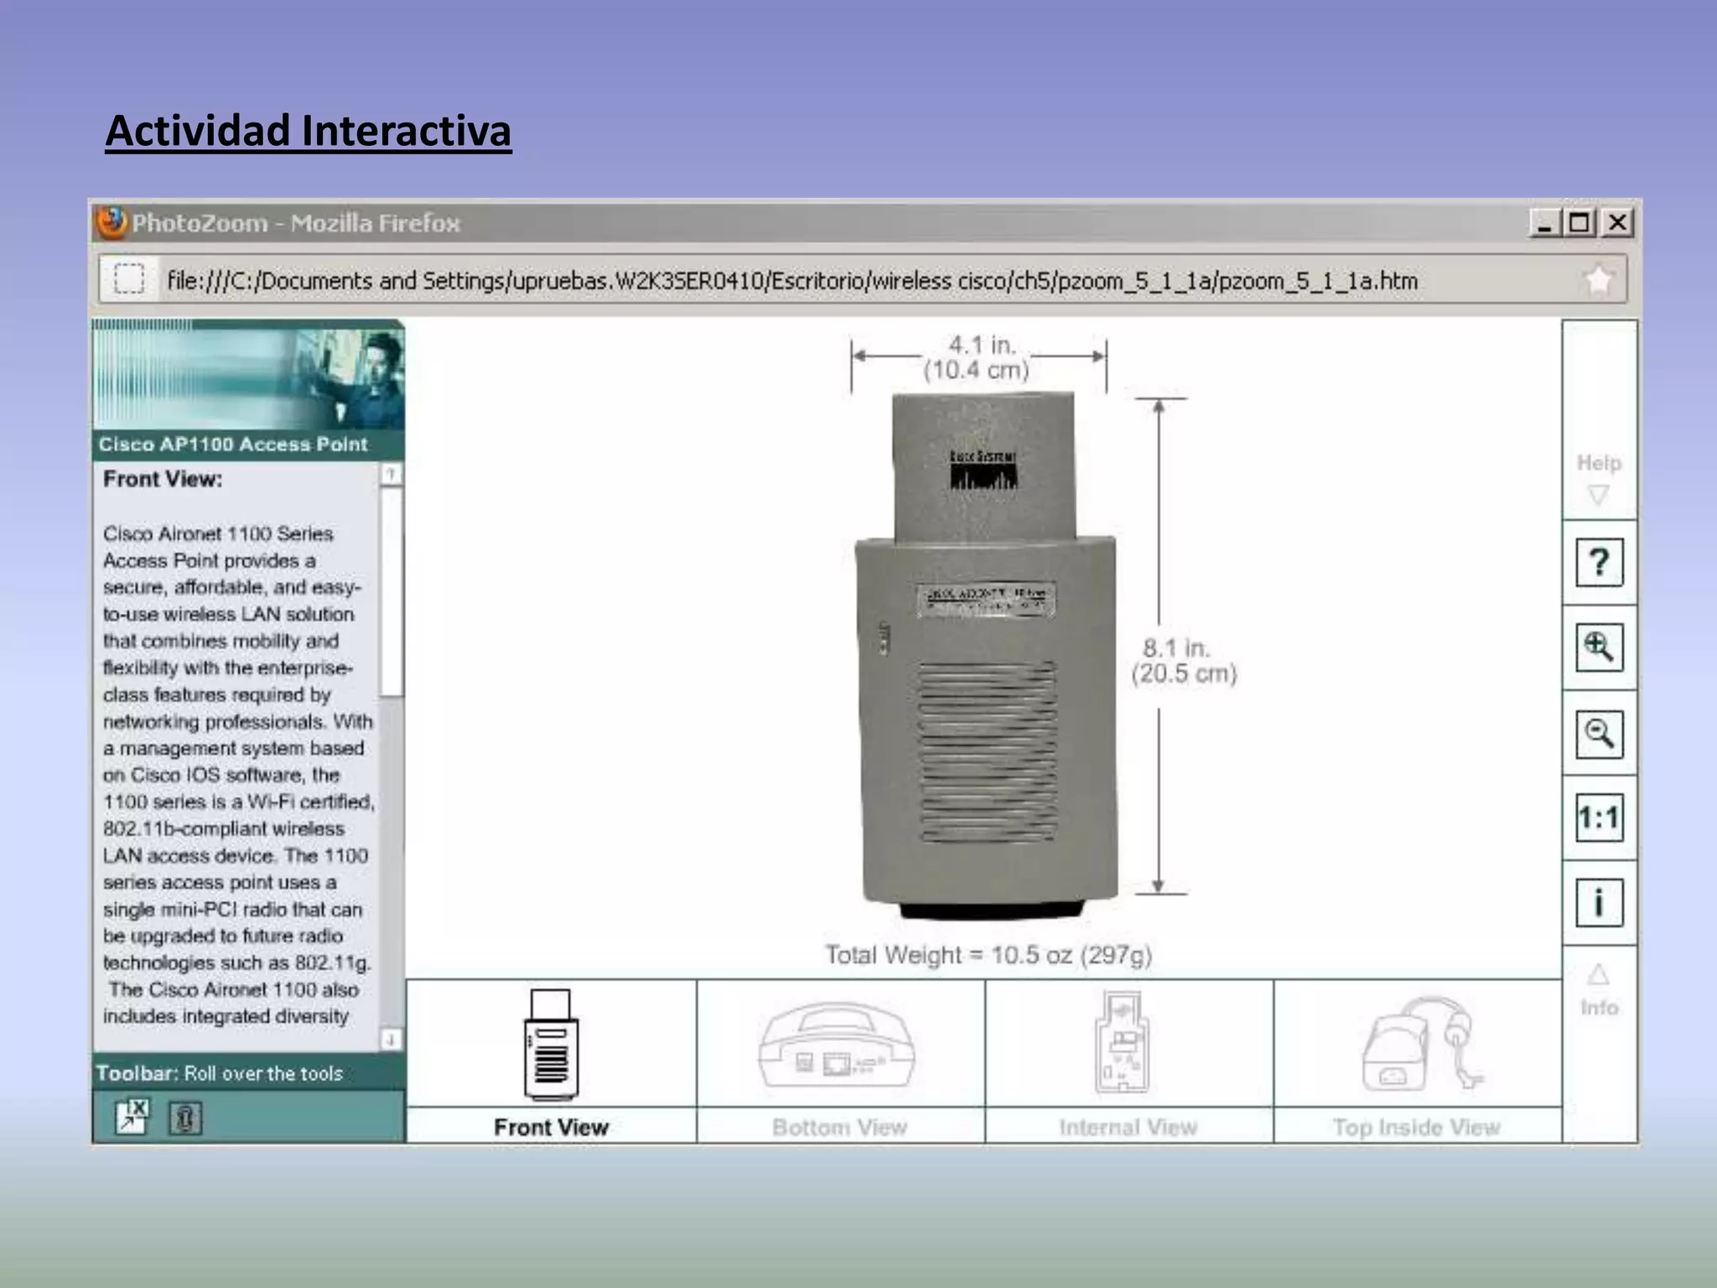The image size is (1717, 1288).
Task: Click the address bar URL field
Action: tap(791, 280)
